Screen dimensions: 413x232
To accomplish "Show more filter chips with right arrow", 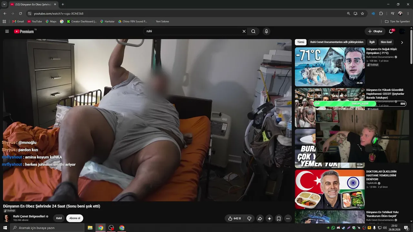I will click(402, 42).
